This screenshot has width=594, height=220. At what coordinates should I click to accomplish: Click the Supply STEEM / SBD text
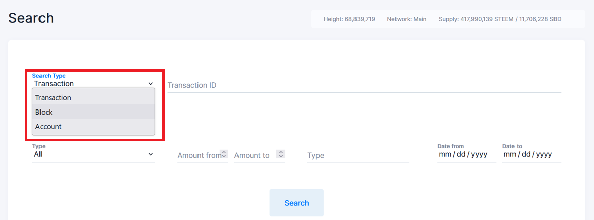(500, 19)
